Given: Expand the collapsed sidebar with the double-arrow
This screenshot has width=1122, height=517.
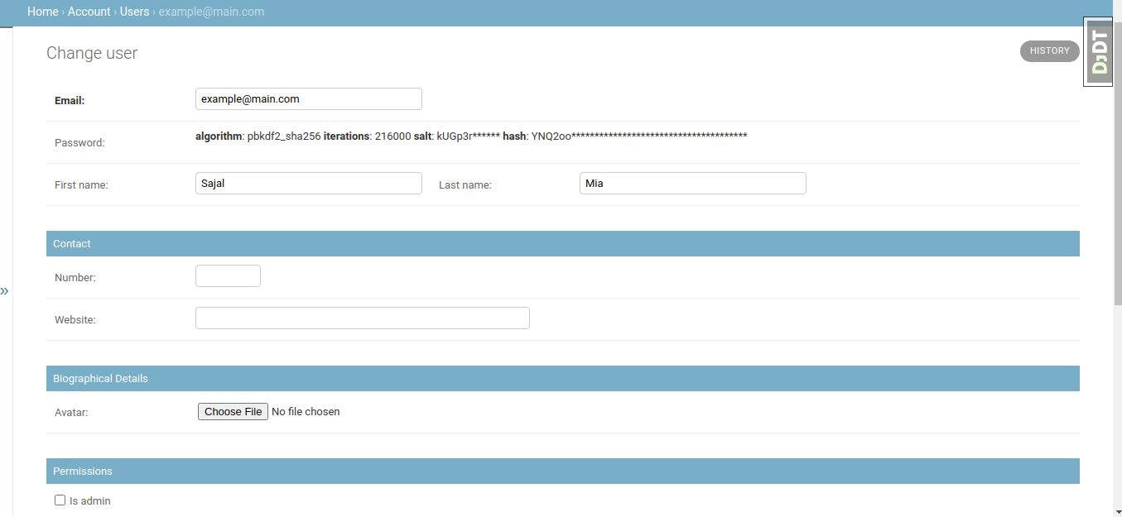Looking at the screenshot, I should point(6,290).
